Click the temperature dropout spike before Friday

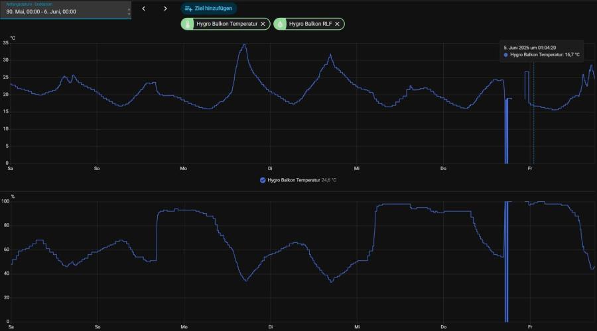coord(506,131)
